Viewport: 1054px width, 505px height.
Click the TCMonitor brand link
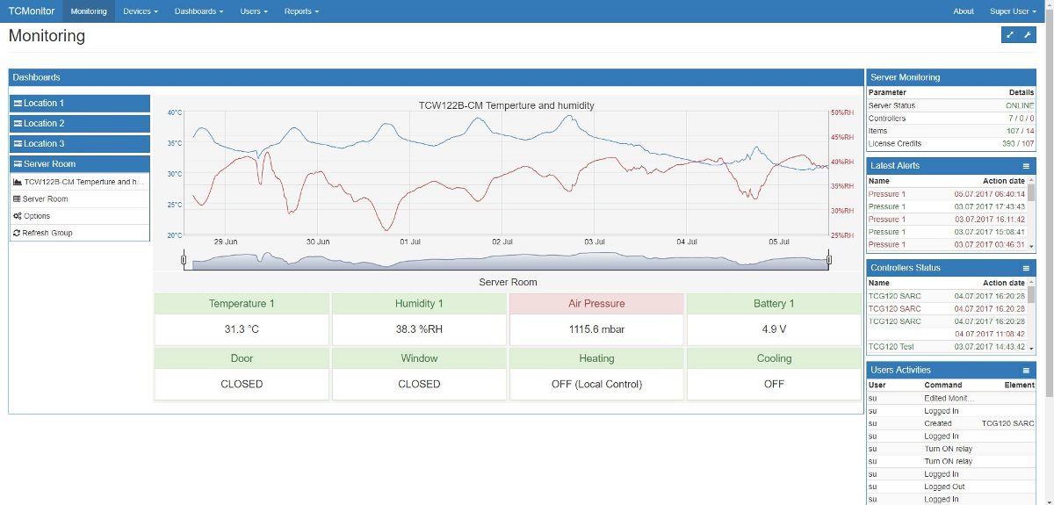(x=32, y=11)
